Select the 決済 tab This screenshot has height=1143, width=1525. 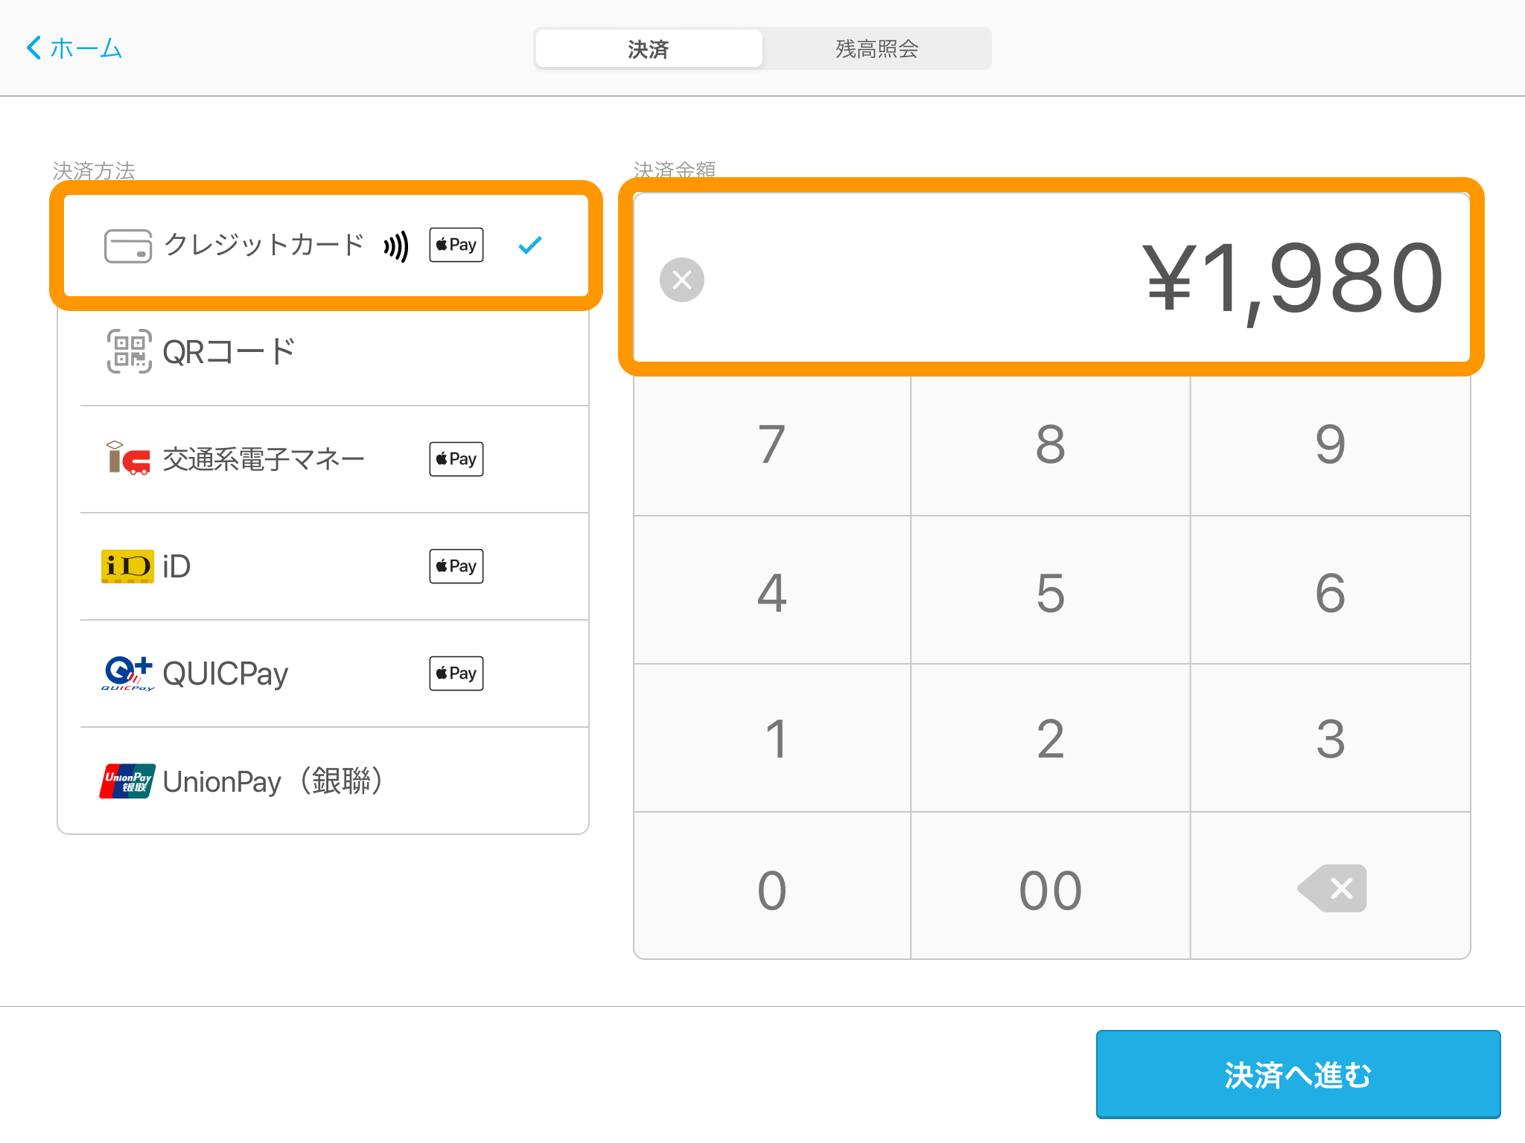(x=649, y=49)
